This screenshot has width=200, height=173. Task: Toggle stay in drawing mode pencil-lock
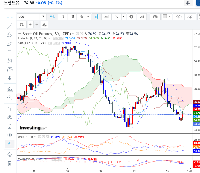[x=10, y=118]
